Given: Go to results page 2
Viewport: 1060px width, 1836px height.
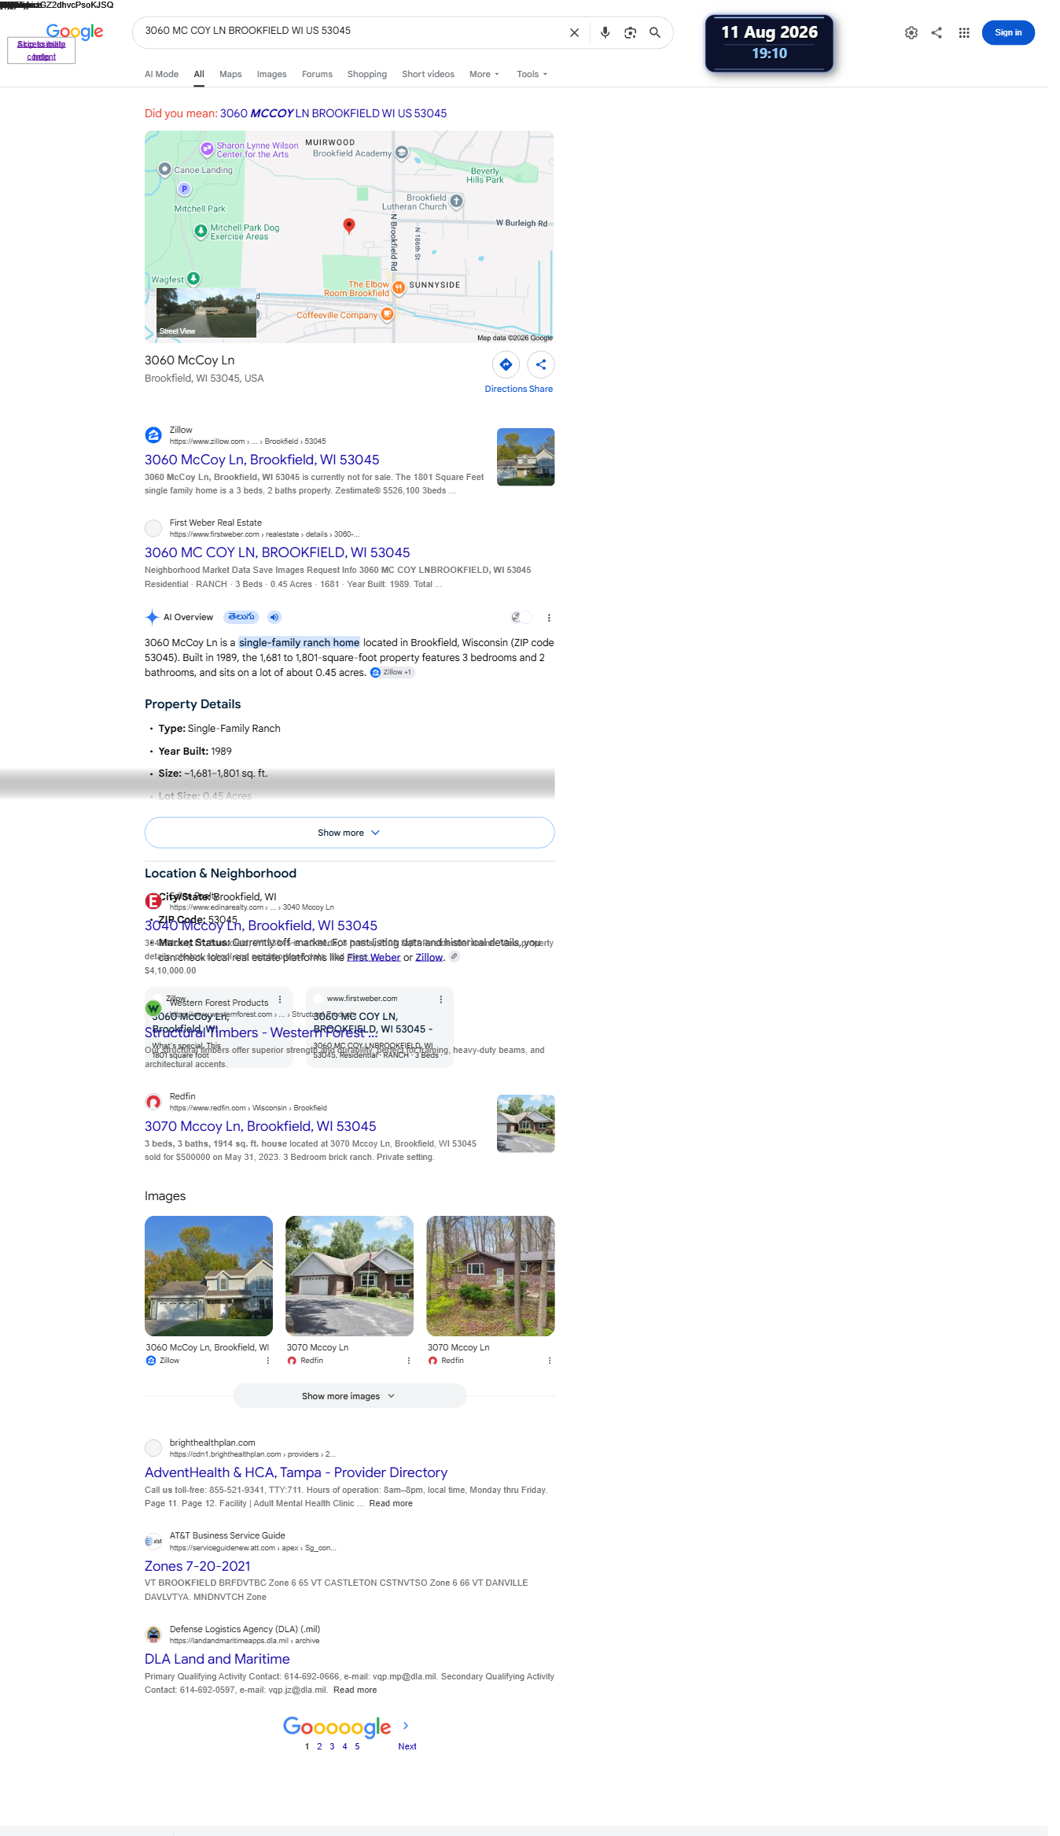Looking at the screenshot, I should (319, 1746).
